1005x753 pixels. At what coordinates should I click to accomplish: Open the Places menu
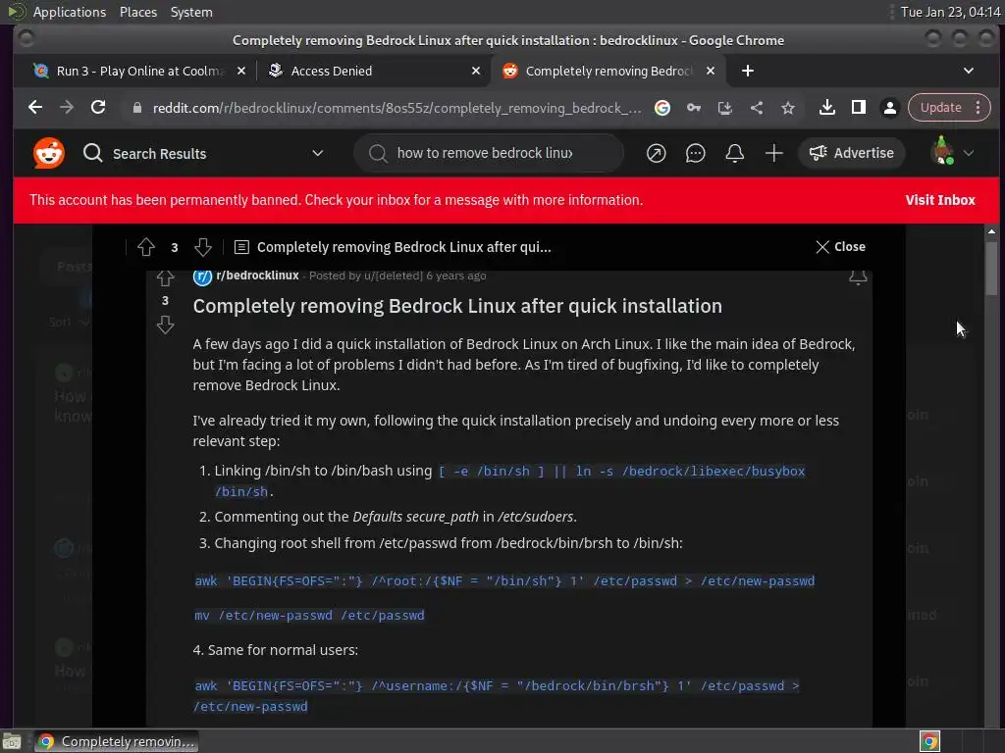coord(138,12)
